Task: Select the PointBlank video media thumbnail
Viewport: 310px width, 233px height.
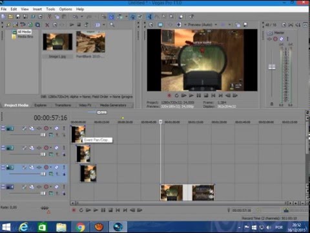Action: tap(90, 42)
